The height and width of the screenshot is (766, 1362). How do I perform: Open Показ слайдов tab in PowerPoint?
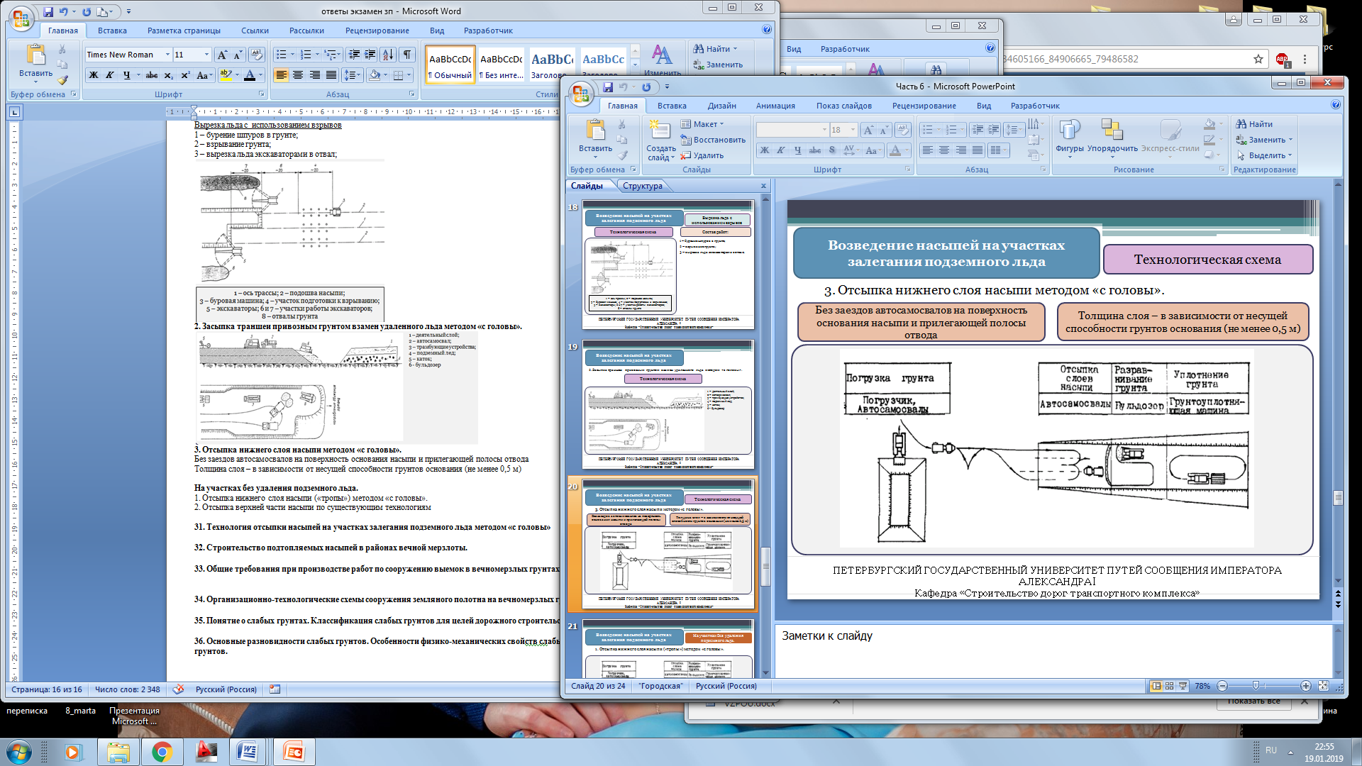tap(843, 106)
